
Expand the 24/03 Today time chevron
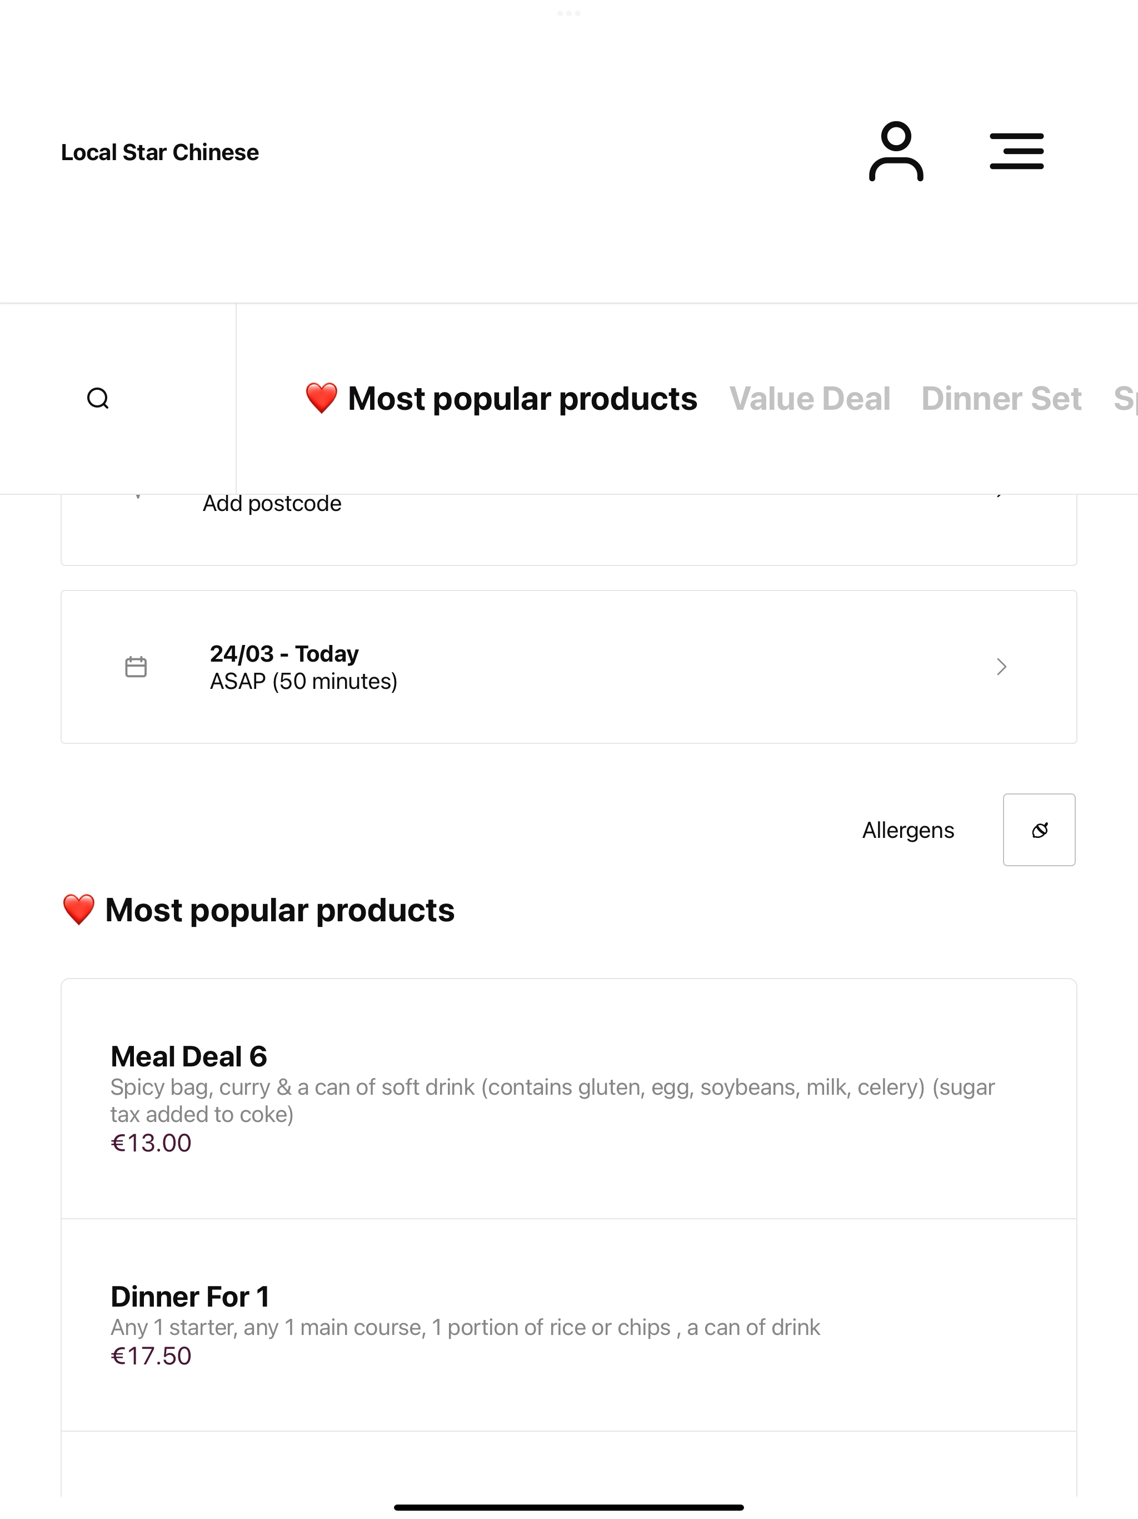1001,667
